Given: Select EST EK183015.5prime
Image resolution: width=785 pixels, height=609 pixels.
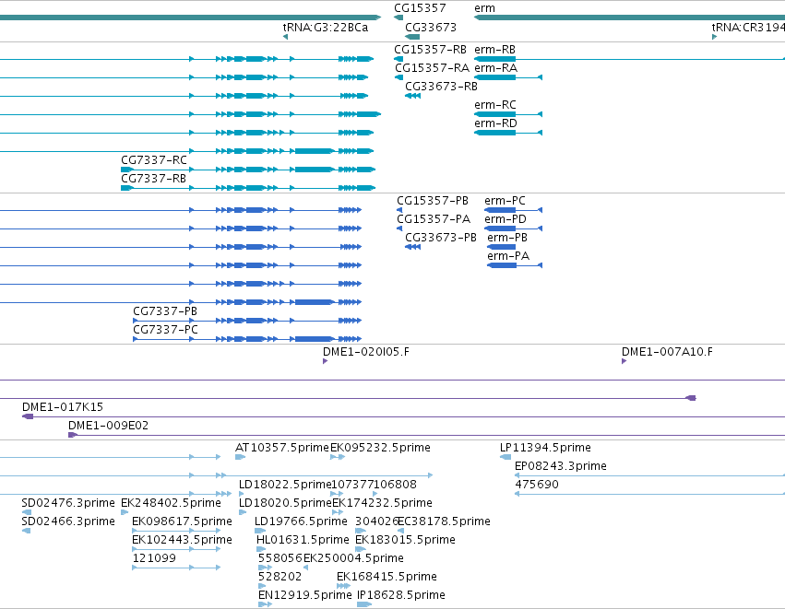Looking at the screenshot, I should click(x=405, y=540).
